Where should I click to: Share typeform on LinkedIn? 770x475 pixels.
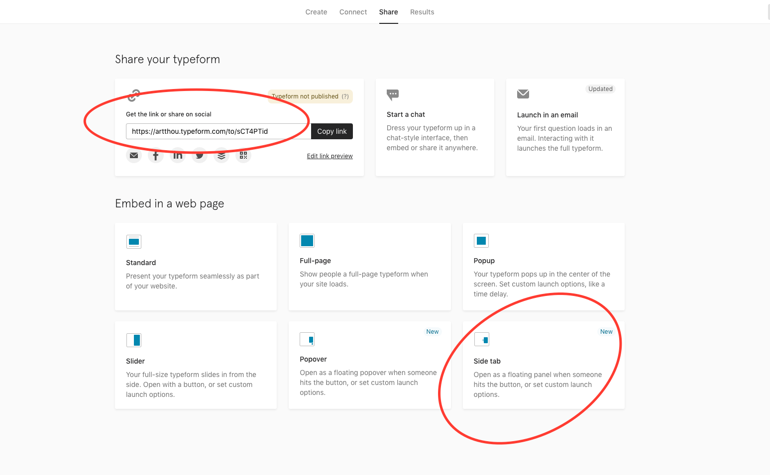(x=178, y=156)
